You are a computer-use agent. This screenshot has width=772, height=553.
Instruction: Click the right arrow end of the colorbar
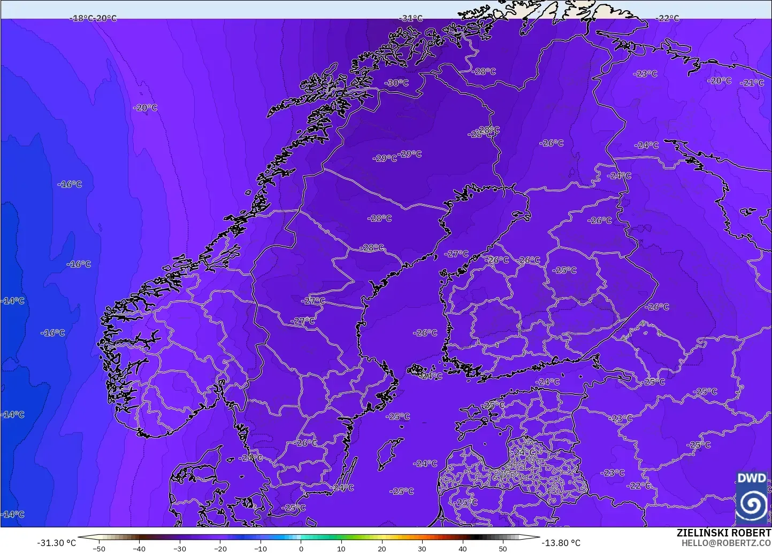click(530, 538)
